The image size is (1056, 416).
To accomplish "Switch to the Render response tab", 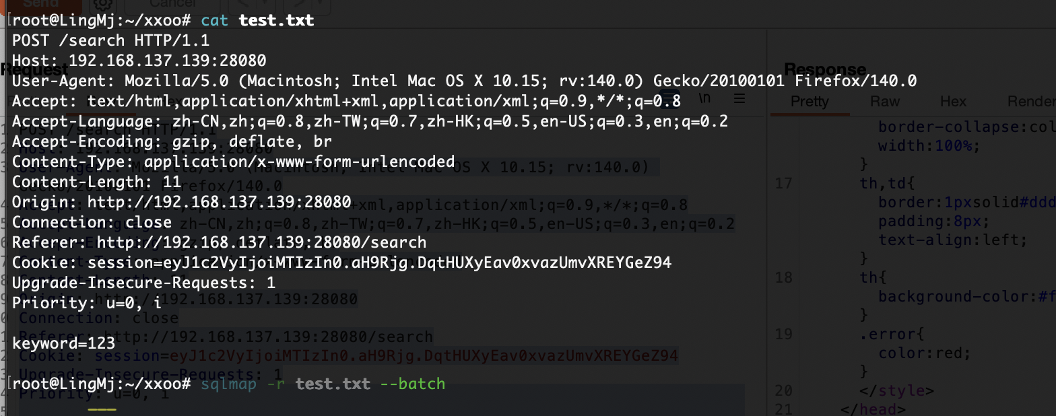I will click(1031, 102).
